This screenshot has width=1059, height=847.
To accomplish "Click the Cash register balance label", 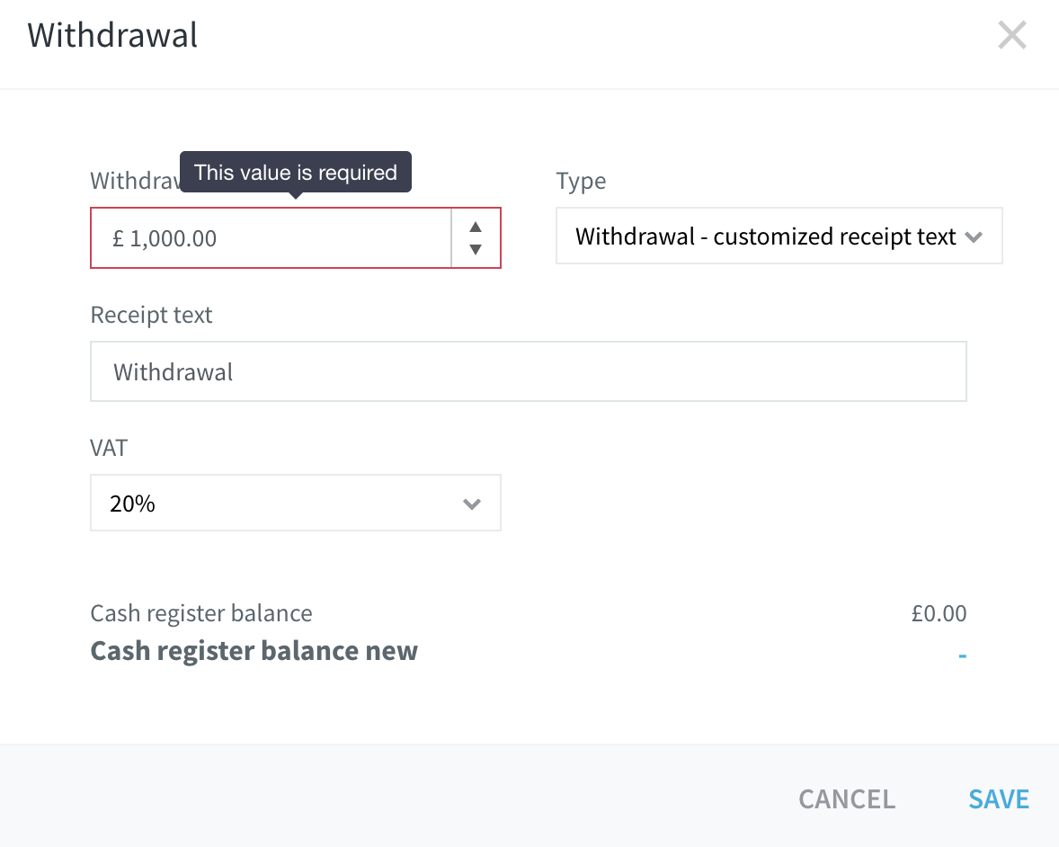I will pyautogui.click(x=201, y=613).
